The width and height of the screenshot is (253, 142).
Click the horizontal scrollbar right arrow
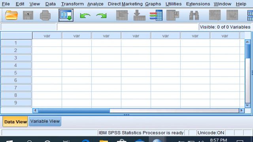(x=242, y=110)
